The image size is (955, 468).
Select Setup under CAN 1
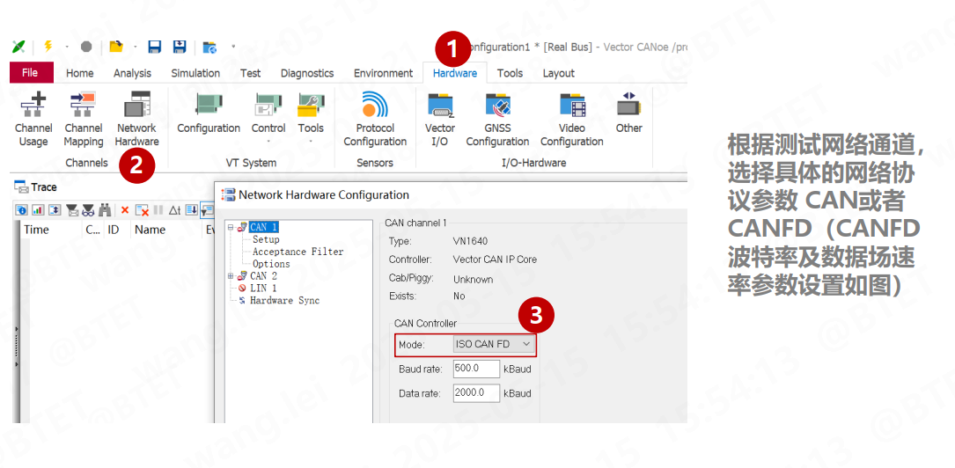[266, 239]
